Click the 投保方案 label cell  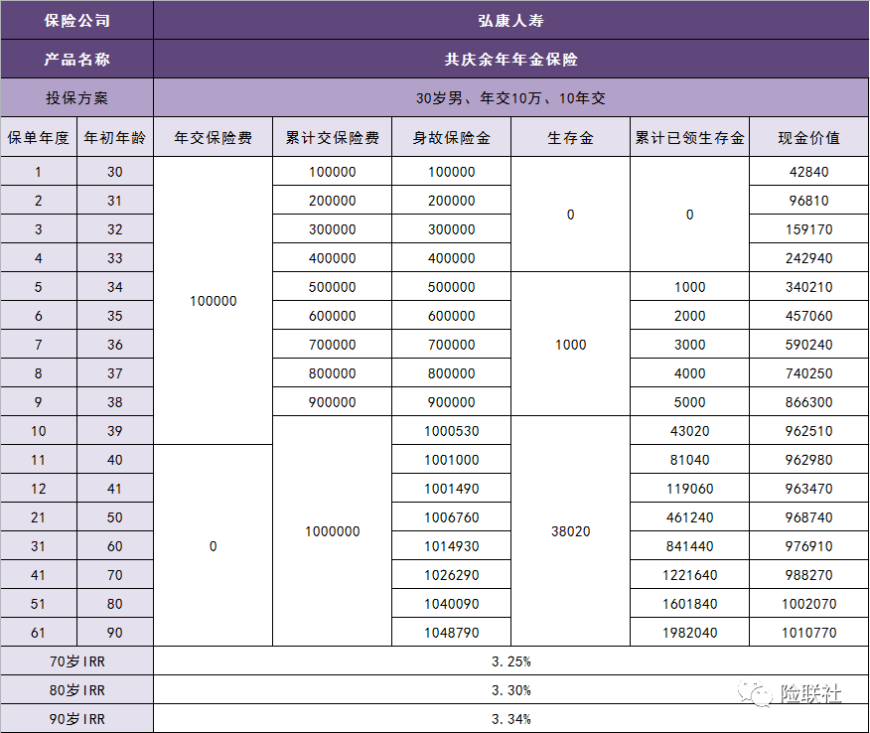(77, 98)
